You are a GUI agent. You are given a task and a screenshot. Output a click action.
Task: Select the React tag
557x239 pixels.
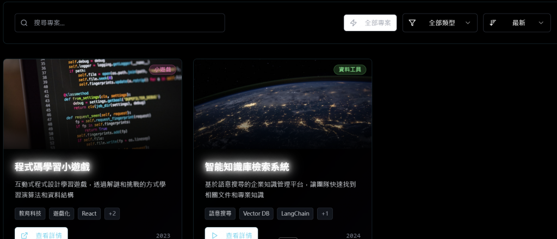pyautogui.click(x=89, y=214)
